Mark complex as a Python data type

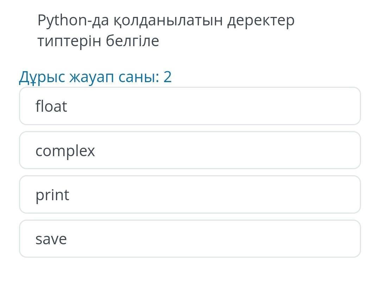tap(190, 151)
